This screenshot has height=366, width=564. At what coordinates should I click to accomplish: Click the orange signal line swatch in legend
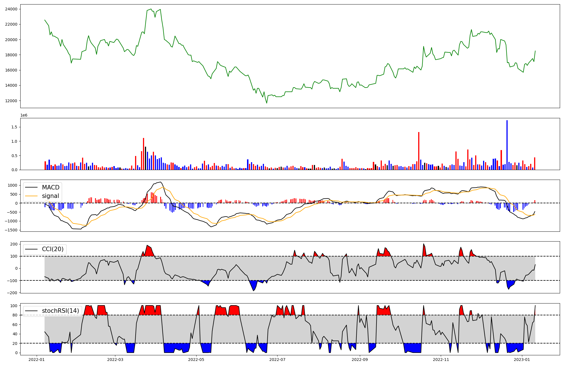[x=31, y=196]
